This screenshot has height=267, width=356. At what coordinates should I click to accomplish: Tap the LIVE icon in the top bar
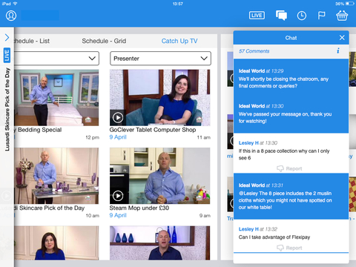(x=257, y=16)
